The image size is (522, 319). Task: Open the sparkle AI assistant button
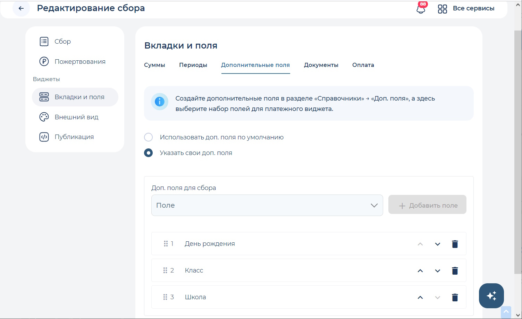(491, 296)
